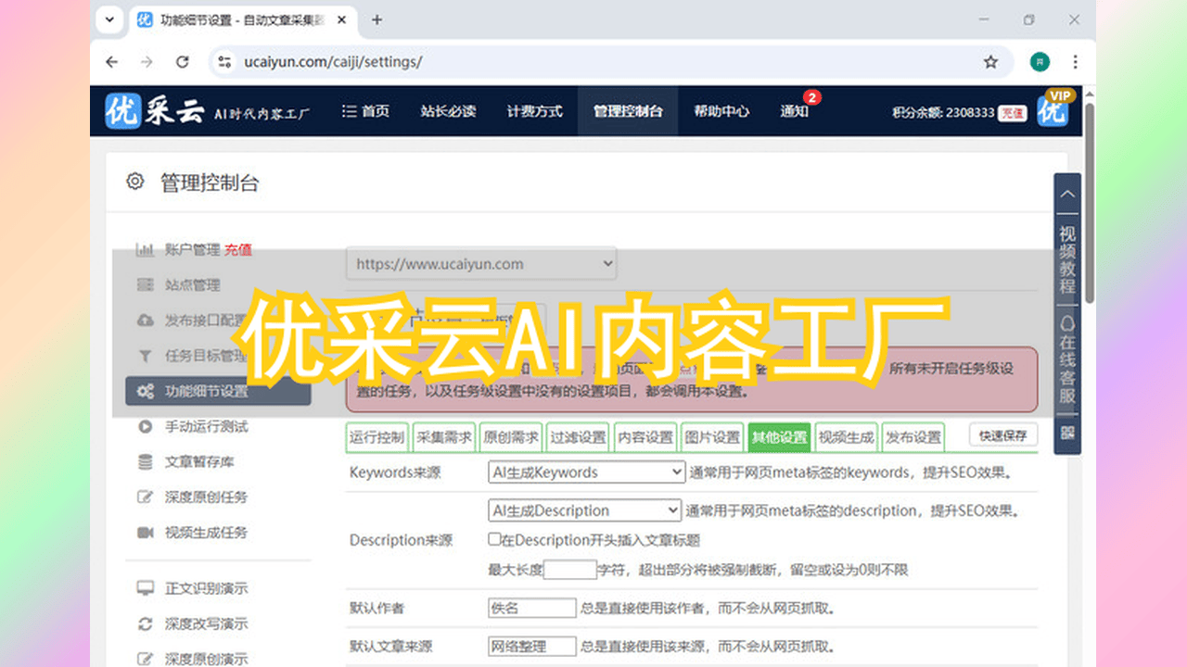Click the 默认作者 input field
Screen dimensions: 1187x667
[532, 609]
